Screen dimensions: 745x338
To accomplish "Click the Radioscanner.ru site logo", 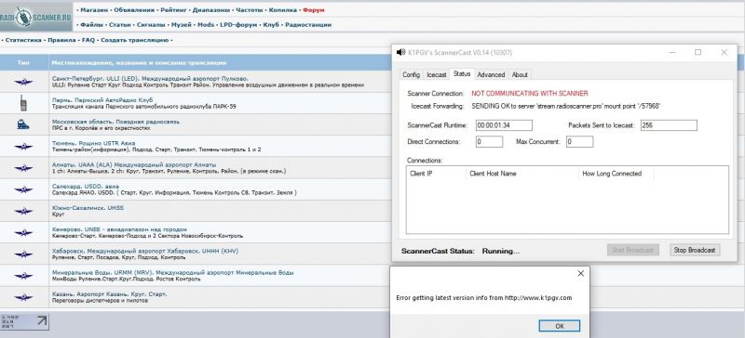I will tap(36, 17).
